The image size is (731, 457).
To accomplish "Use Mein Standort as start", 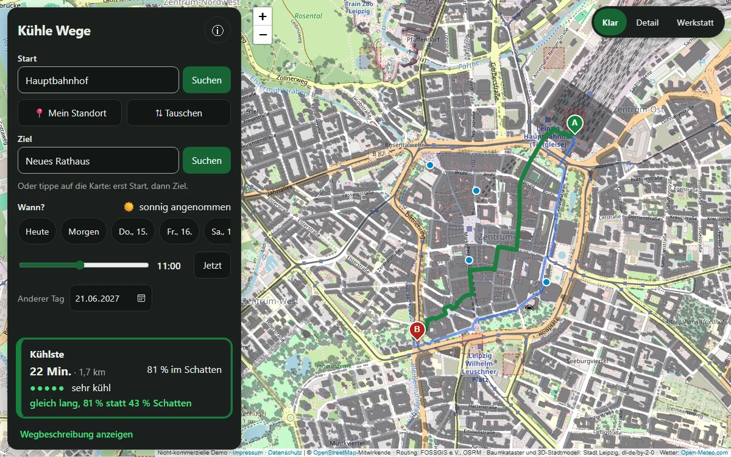I will (x=69, y=113).
